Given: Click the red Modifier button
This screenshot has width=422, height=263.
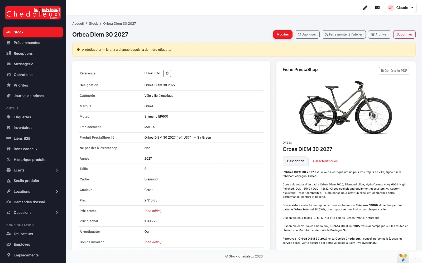Looking at the screenshot, I should point(283,34).
